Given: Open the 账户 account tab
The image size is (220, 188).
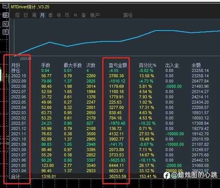Looking at the screenshot, I should click(95, 15).
